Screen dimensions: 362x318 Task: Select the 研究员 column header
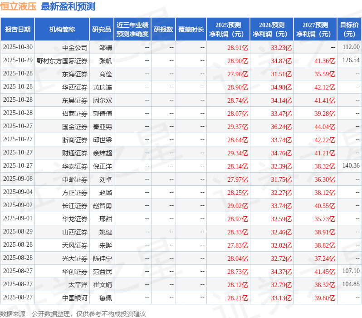102,30
